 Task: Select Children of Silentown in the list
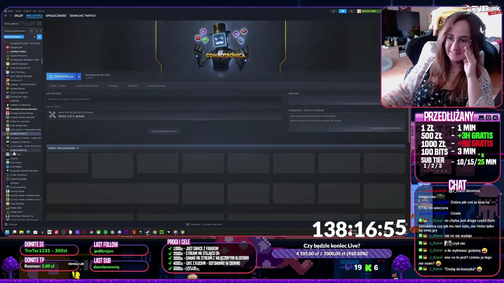click(x=20, y=105)
